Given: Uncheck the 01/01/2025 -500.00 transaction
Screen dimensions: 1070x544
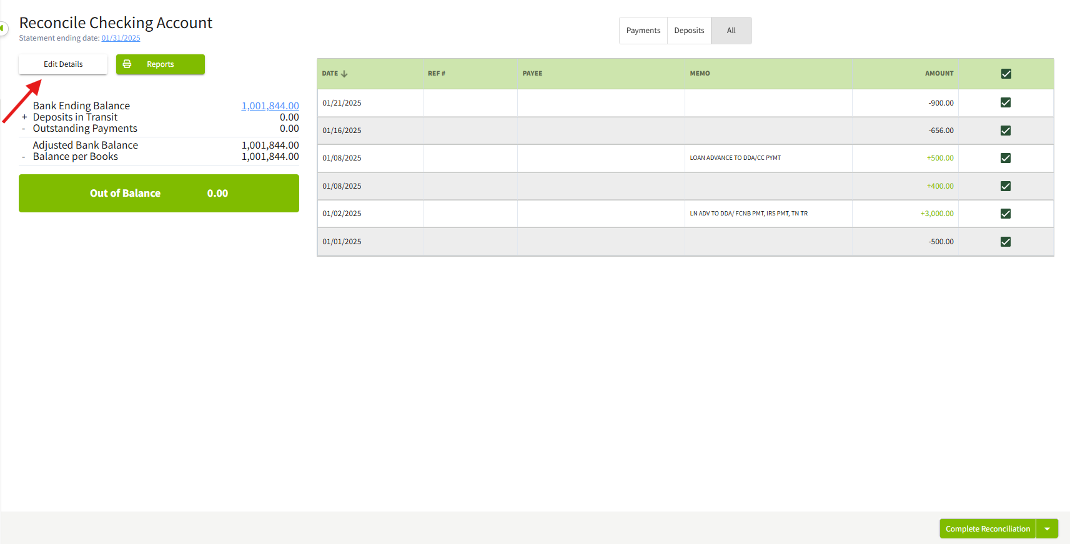Looking at the screenshot, I should click(x=1005, y=242).
